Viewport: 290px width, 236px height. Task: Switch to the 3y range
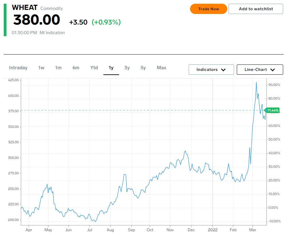[127, 68]
